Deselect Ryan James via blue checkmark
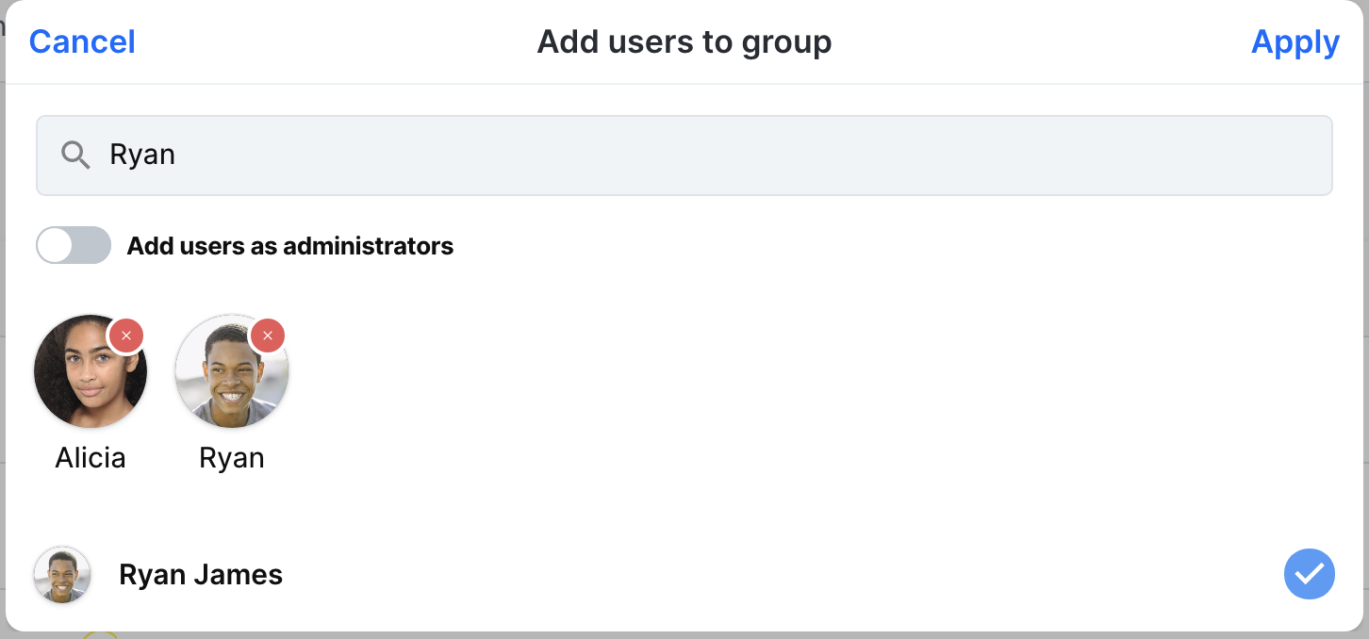This screenshot has width=1369, height=639. pos(1310,574)
